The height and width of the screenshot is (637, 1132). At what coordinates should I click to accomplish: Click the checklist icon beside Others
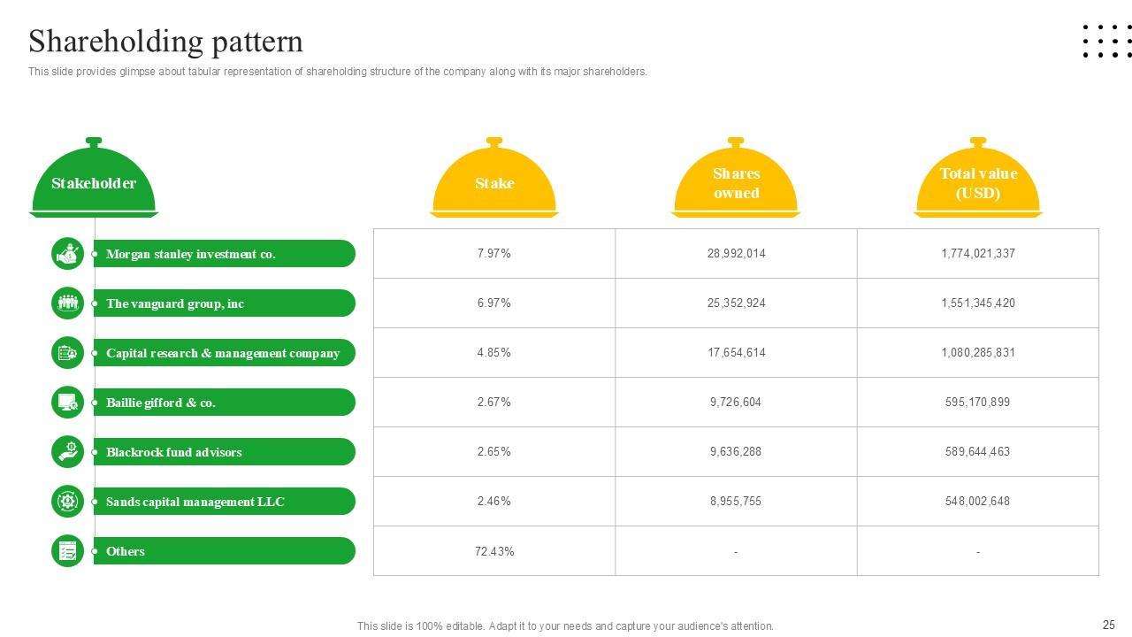67,551
